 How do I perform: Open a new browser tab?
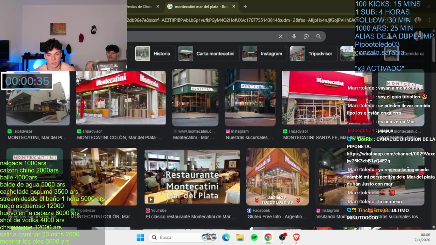pos(245,6)
